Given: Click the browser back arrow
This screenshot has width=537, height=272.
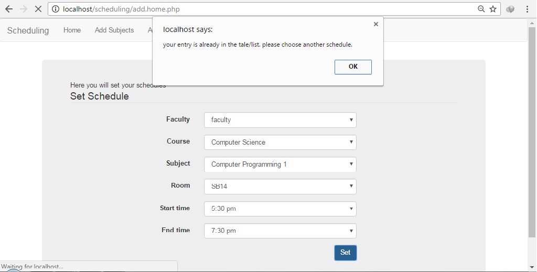Looking at the screenshot, I should [x=9, y=9].
